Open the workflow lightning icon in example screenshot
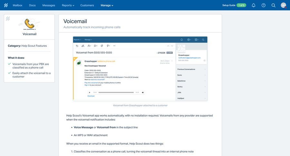 point(108,46)
